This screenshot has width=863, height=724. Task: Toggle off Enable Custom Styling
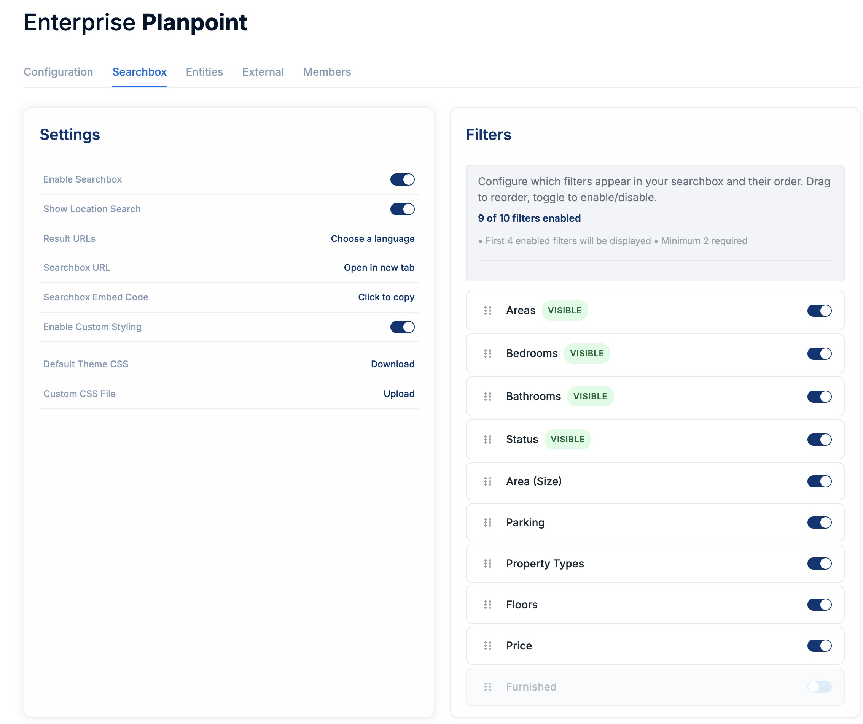(402, 327)
